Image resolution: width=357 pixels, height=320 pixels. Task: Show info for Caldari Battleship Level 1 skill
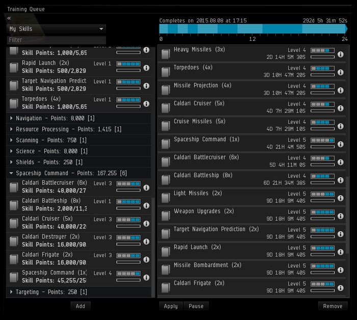[146, 205]
